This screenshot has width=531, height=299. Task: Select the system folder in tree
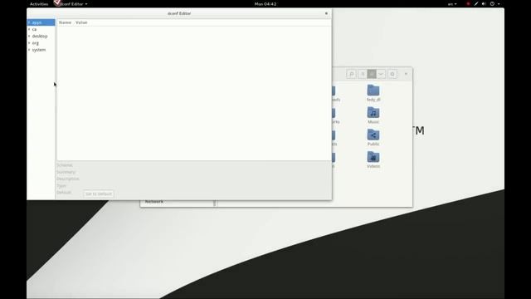[x=39, y=50]
